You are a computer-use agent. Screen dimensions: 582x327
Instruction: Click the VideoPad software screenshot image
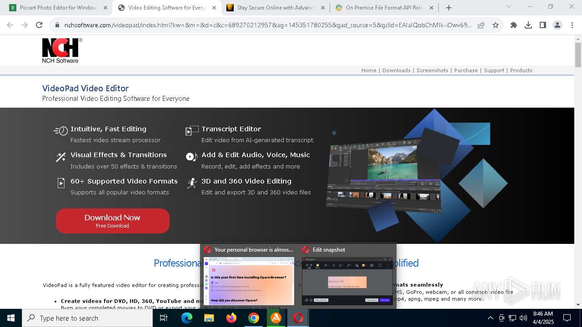tap(384, 175)
